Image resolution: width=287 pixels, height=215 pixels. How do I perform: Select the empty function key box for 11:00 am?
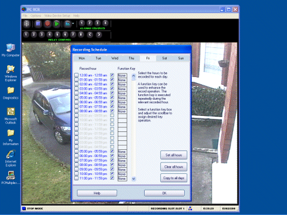122,125
